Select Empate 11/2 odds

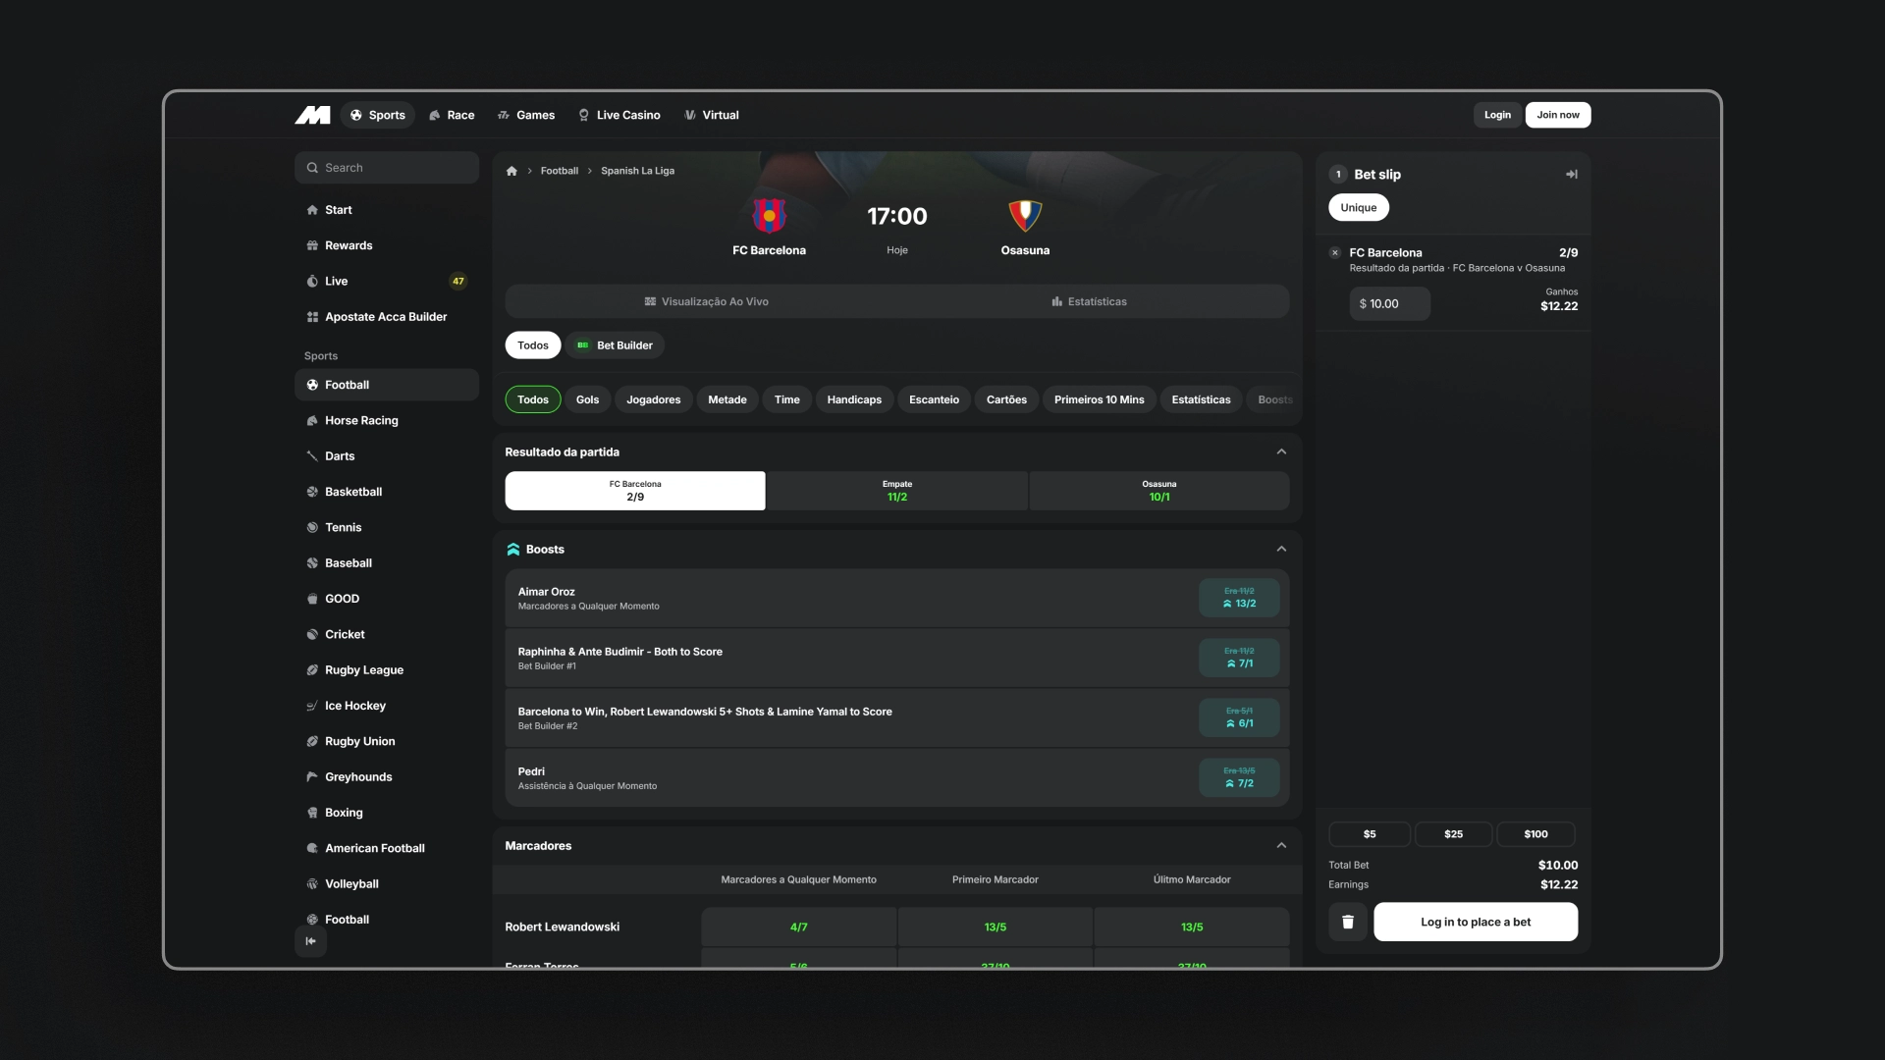[897, 491]
